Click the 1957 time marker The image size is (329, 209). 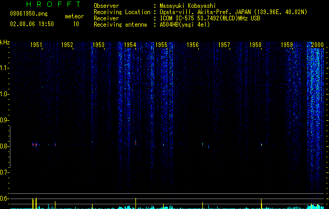pyautogui.click(x=224, y=45)
